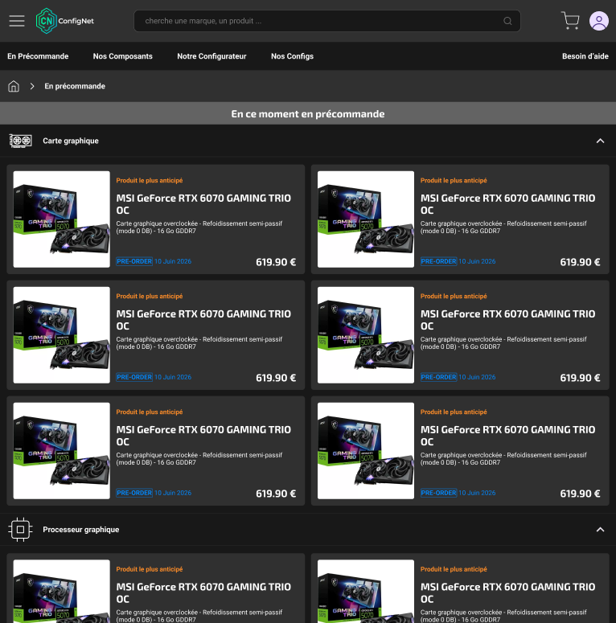Collapse the Processeur graphique section chevron
The height and width of the screenshot is (623, 616).
(x=600, y=529)
